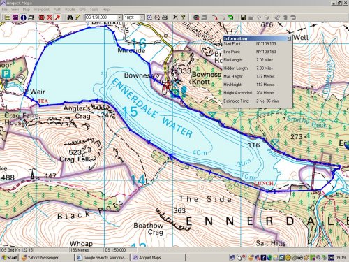The width and height of the screenshot is (349, 262).
Task: Click the black crossed tools icon
Action: point(175,17)
